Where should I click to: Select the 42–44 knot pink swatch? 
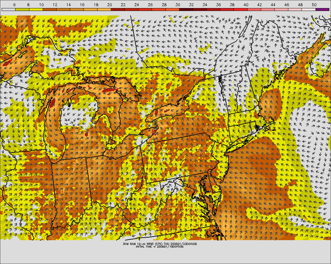coord(268,9)
